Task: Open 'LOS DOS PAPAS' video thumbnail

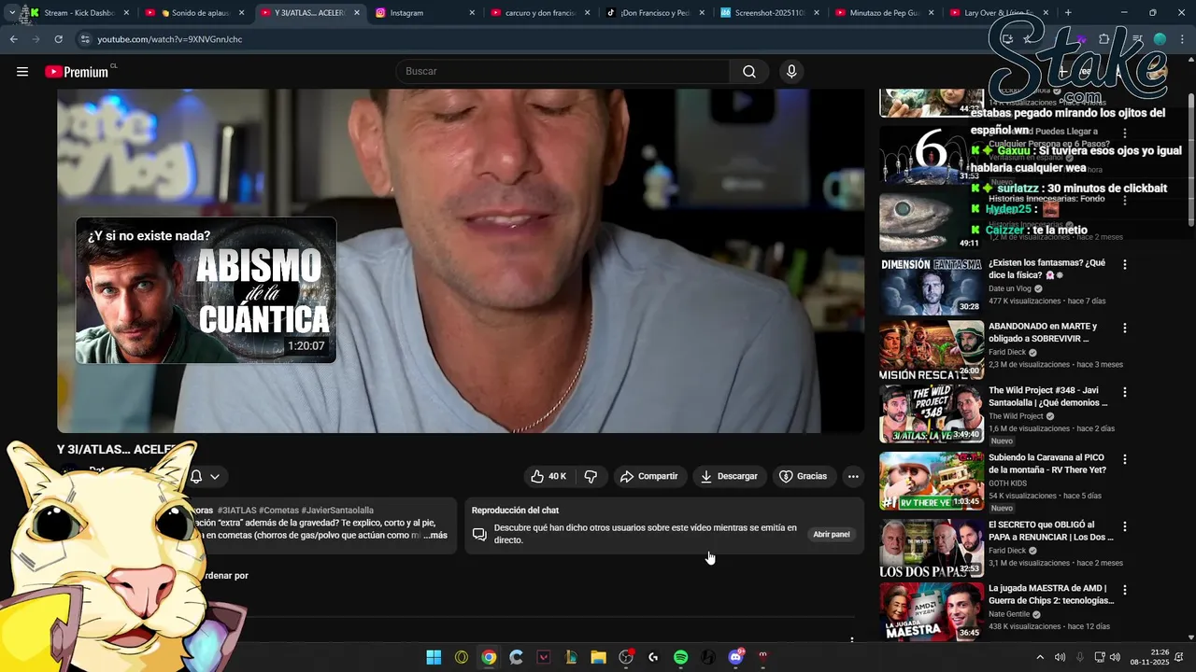Action: 931,548
